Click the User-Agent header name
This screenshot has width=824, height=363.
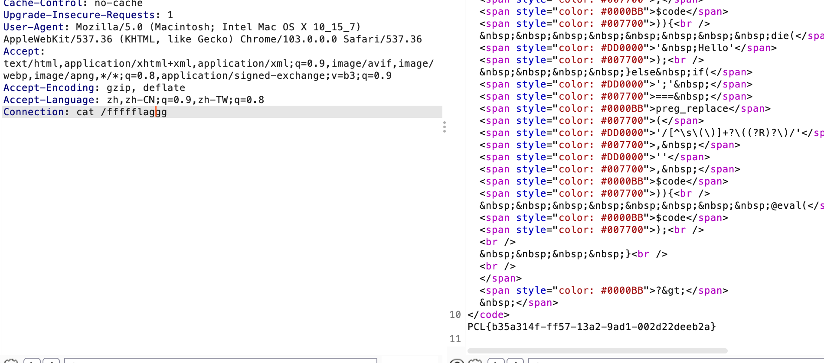[x=33, y=27]
